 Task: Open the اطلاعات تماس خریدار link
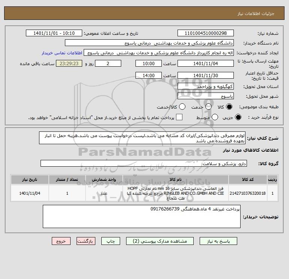click(x=62, y=53)
